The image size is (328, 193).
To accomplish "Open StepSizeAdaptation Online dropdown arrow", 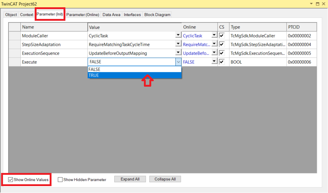I will click(x=214, y=44).
